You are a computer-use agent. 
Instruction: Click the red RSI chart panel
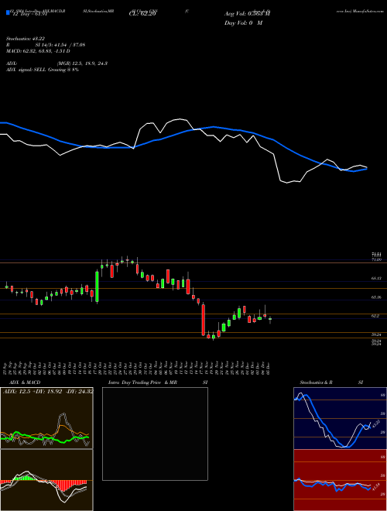pos(340,480)
